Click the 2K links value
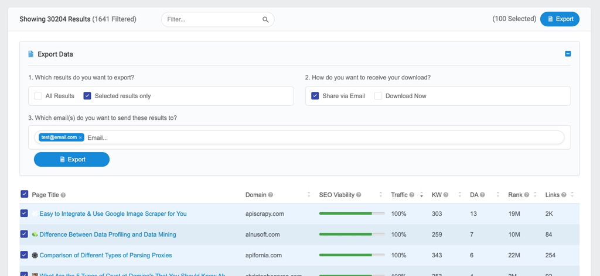This screenshot has width=600, height=276. 549,214
